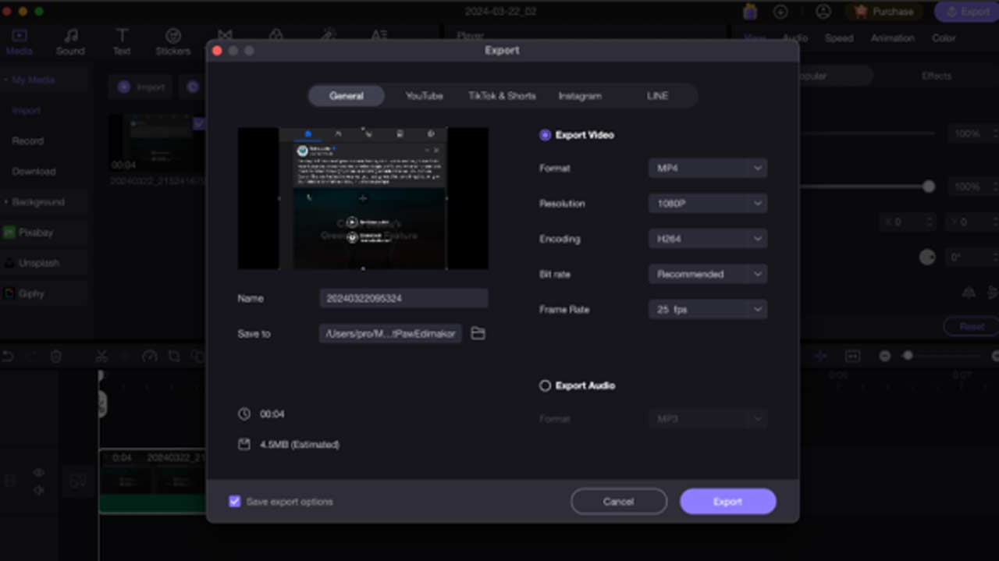This screenshot has height=561, width=999.
Task: Open the Format dropdown showing MP4
Action: (x=707, y=169)
